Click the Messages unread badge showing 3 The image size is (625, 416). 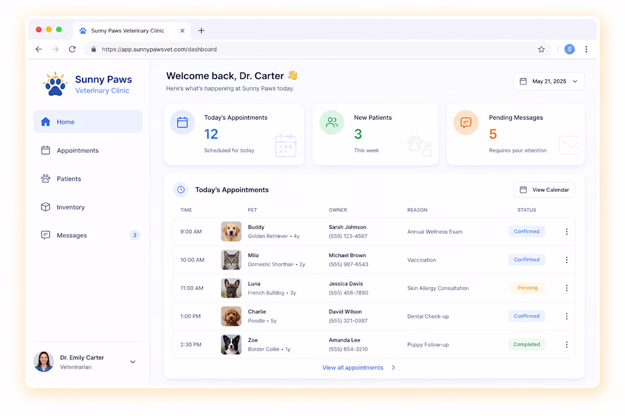click(135, 236)
